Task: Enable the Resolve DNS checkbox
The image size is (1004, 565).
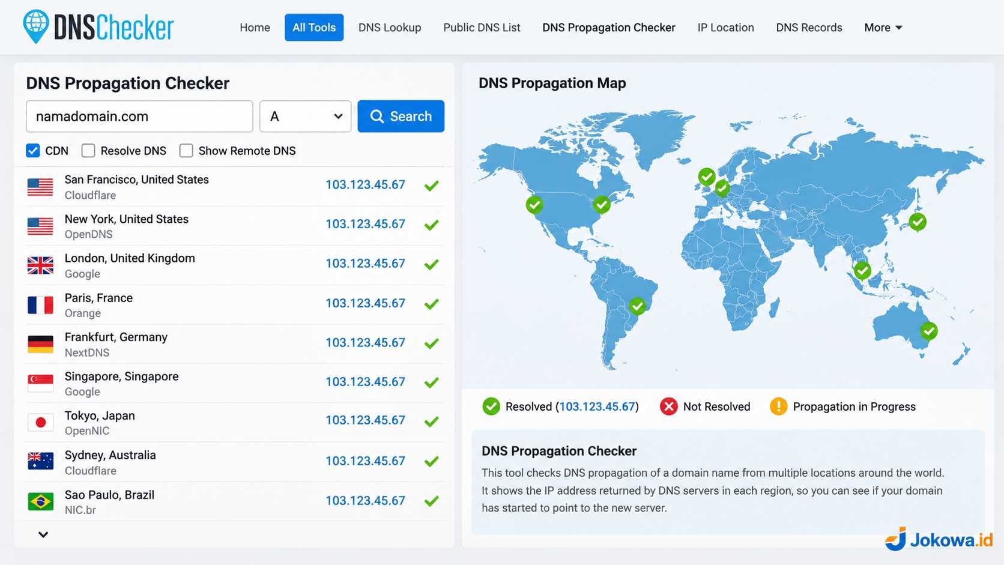Action: pyautogui.click(x=88, y=151)
